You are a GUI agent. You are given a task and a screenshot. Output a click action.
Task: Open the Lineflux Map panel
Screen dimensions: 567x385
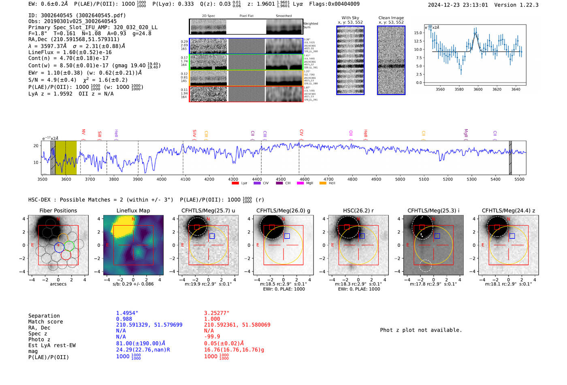(133, 245)
